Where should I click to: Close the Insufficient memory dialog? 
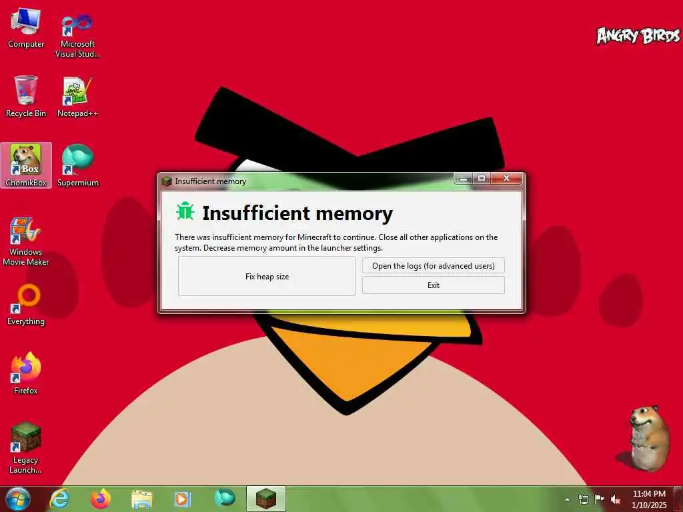[506, 179]
